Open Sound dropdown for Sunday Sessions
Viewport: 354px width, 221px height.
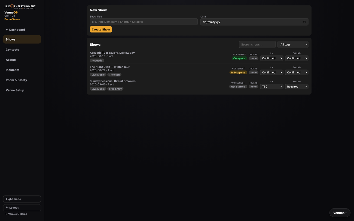[297, 87]
